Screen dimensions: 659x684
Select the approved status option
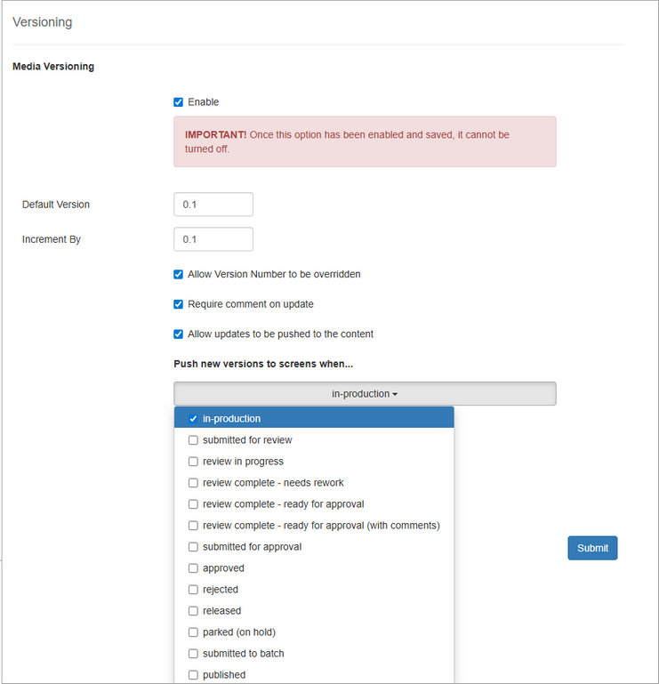point(193,568)
